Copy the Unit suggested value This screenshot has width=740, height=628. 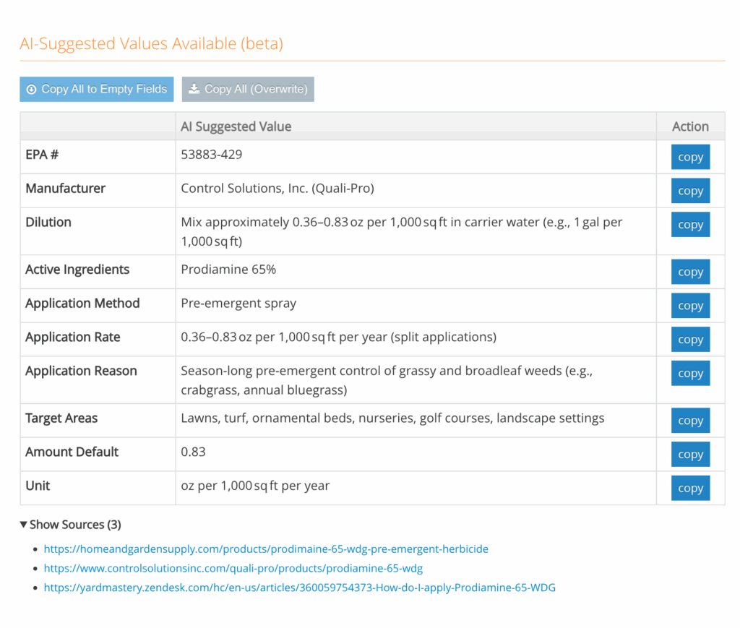690,489
